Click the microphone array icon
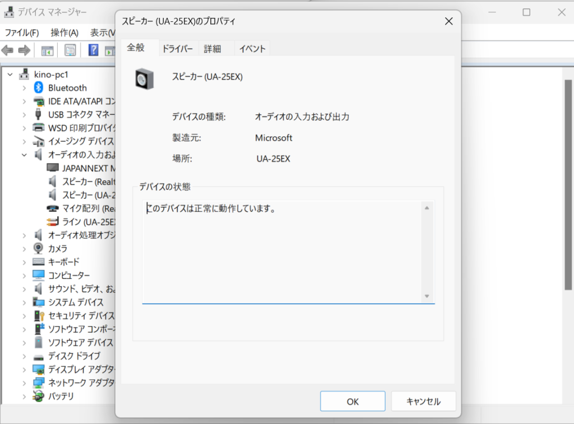Image resolution: width=574 pixels, height=424 pixels. coord(53,208)
